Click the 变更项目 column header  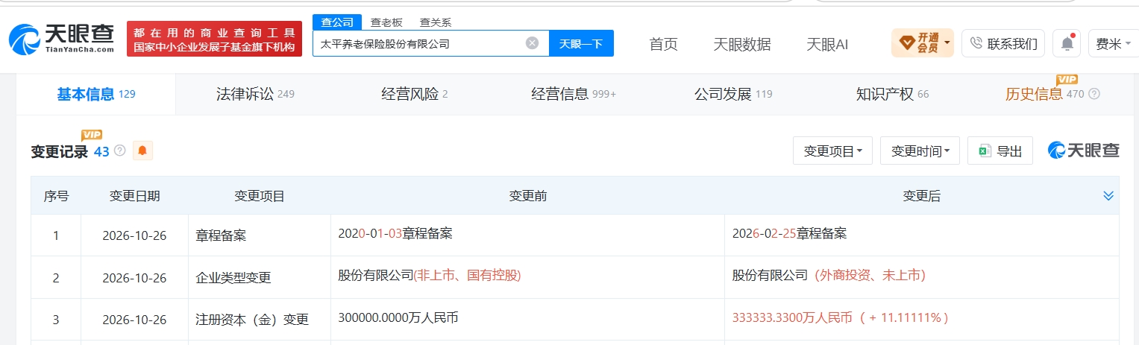pos(260,196)
